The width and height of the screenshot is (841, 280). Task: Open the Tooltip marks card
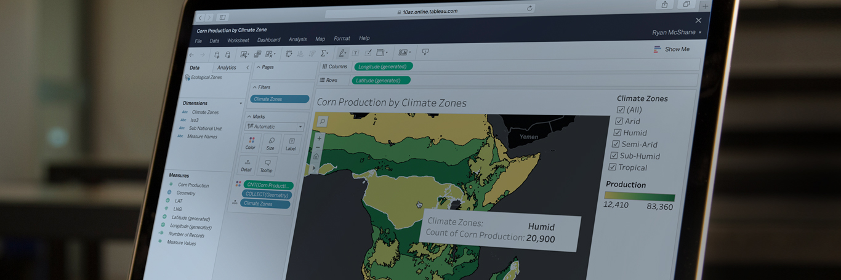coord(266,166)
